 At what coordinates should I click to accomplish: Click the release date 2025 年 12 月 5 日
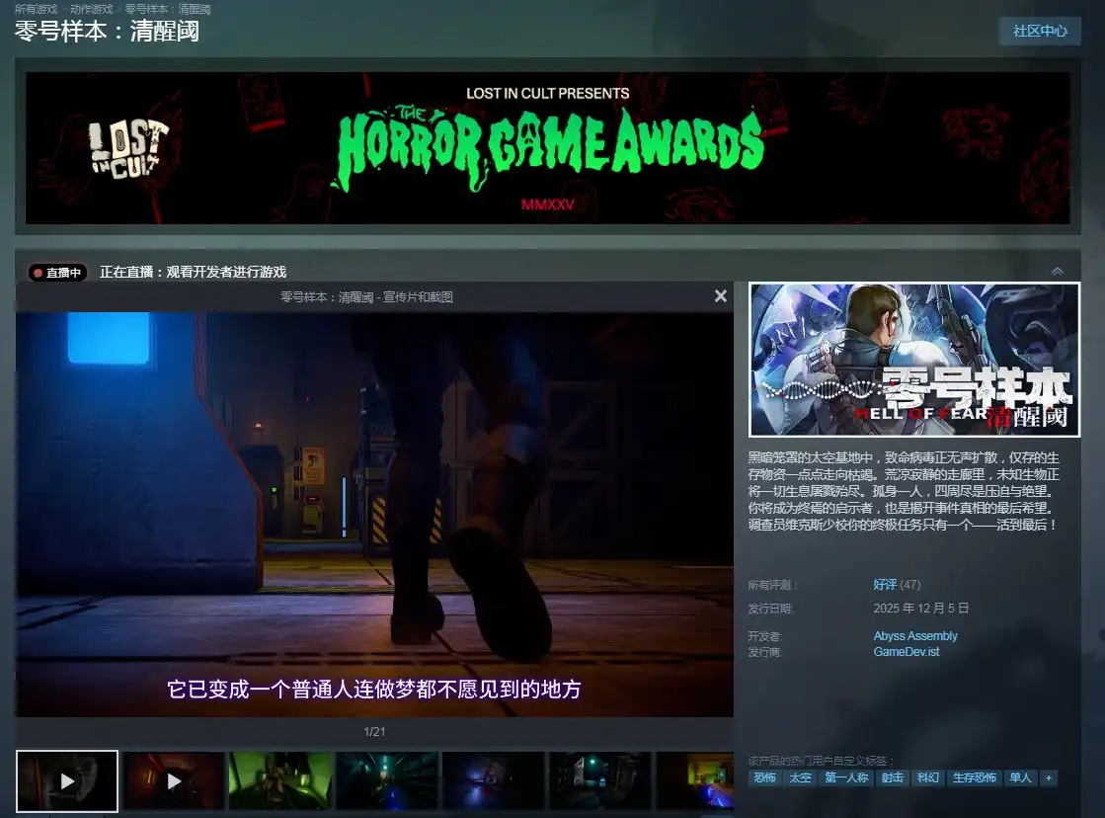click(921, 608)
